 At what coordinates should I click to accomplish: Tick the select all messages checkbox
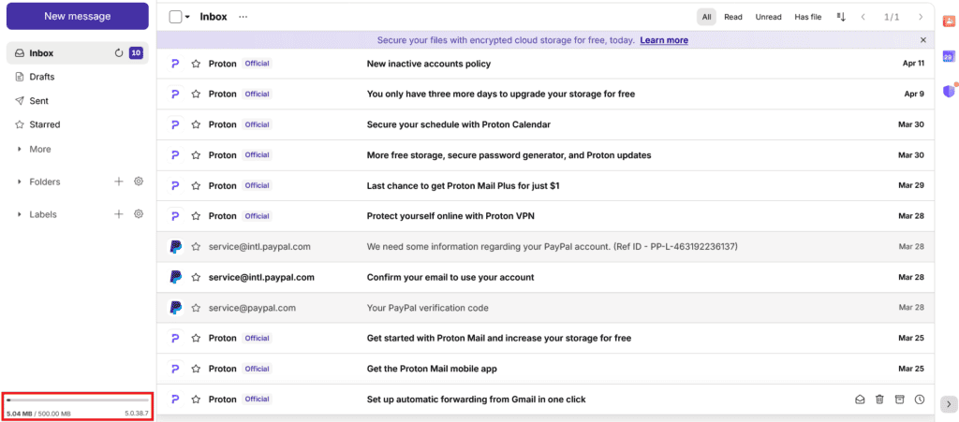coord(175,17)
